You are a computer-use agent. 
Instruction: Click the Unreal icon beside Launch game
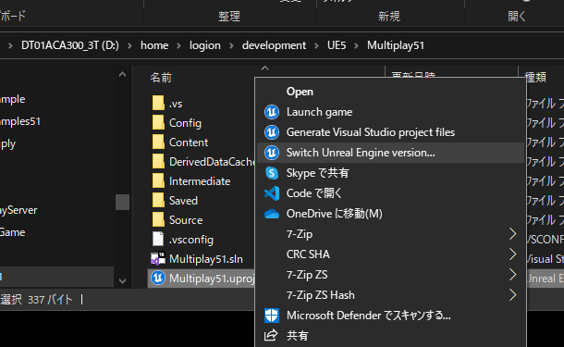click(x=272, y=112)
